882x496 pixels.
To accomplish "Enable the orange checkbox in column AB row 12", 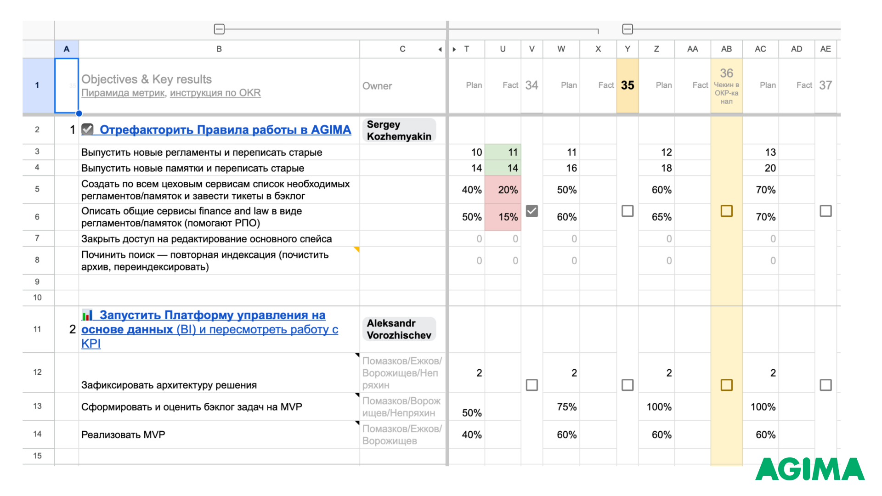I will pyautogui.click(x=726, y=385).
